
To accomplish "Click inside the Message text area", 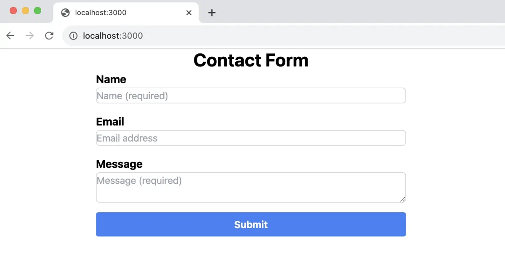I will coord(251,187).
